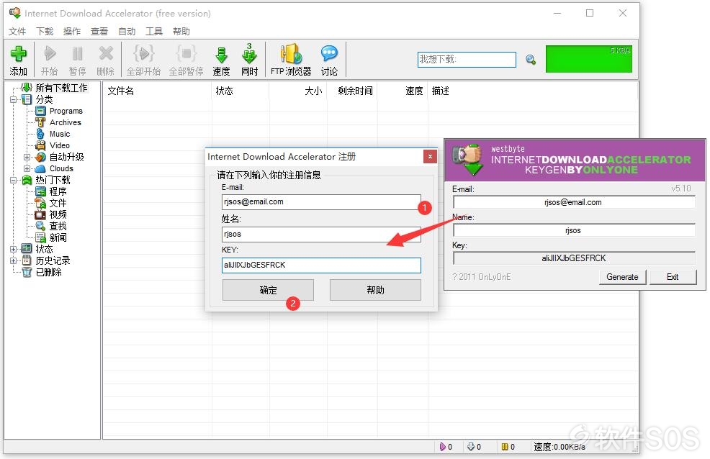Open the 帮助 menu
The image size is (710, 459).
[x=181, y=31]
